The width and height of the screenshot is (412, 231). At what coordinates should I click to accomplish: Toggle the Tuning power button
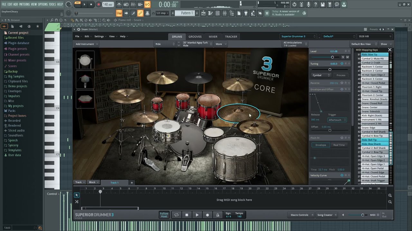(x=342, y=64)
